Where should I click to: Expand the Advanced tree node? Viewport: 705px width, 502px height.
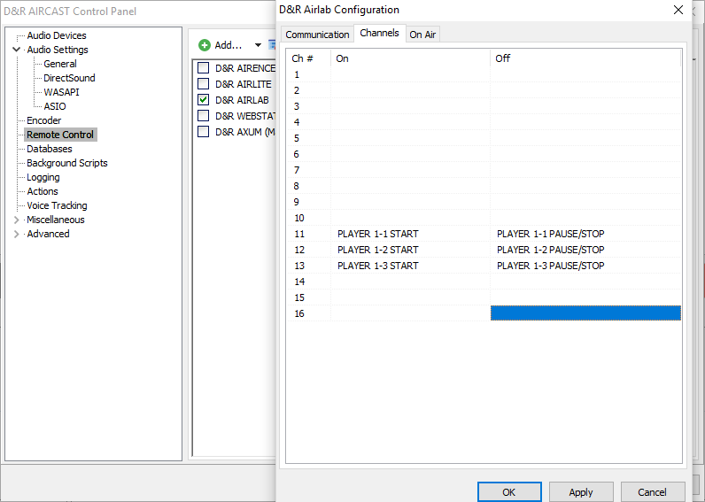[17, 234]
